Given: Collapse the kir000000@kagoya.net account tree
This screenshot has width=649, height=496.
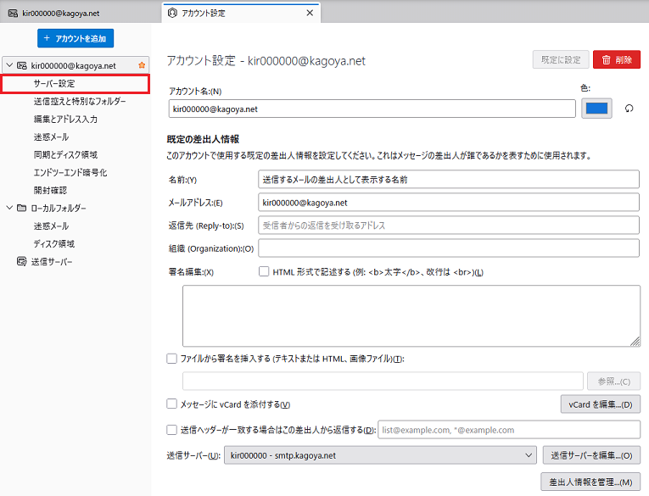Looking at the screenshot, I should tap(9, 65).
